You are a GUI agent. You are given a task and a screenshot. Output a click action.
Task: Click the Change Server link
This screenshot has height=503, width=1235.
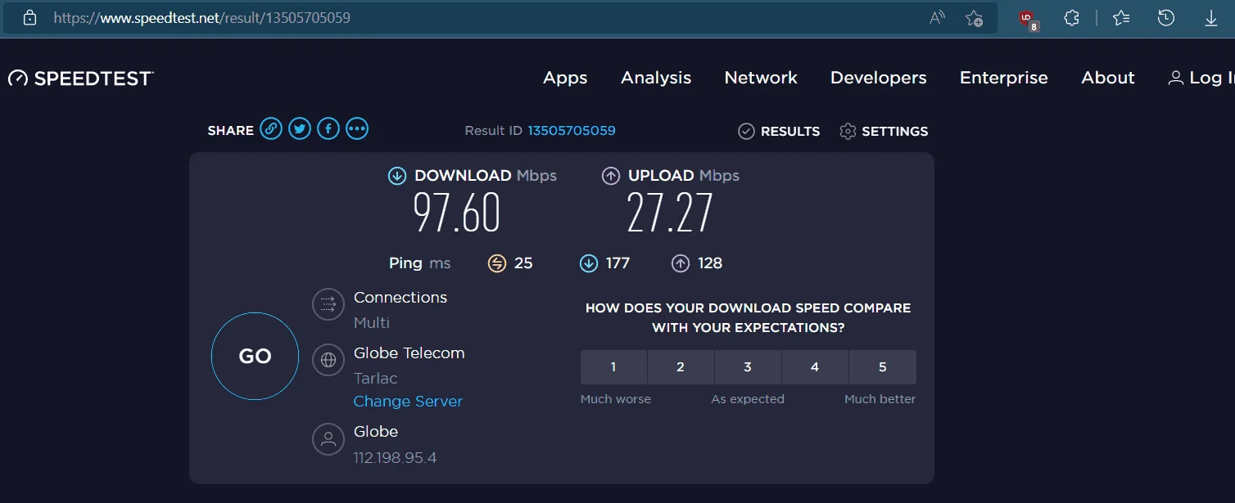tap(408, 402)
